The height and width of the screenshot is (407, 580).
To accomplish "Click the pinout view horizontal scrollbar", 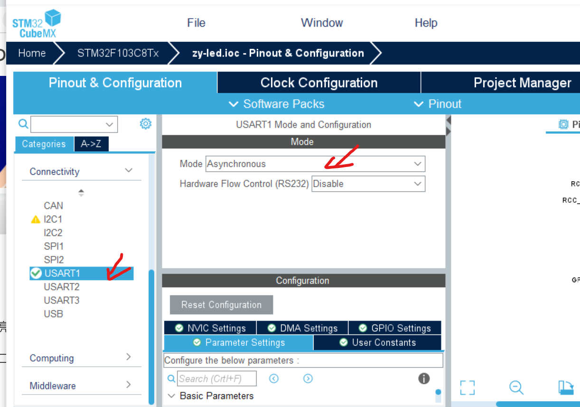I will pyautogui.click(x=538, y=404).
